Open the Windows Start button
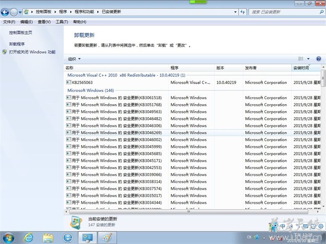326x244 pixels. point(8,238)
